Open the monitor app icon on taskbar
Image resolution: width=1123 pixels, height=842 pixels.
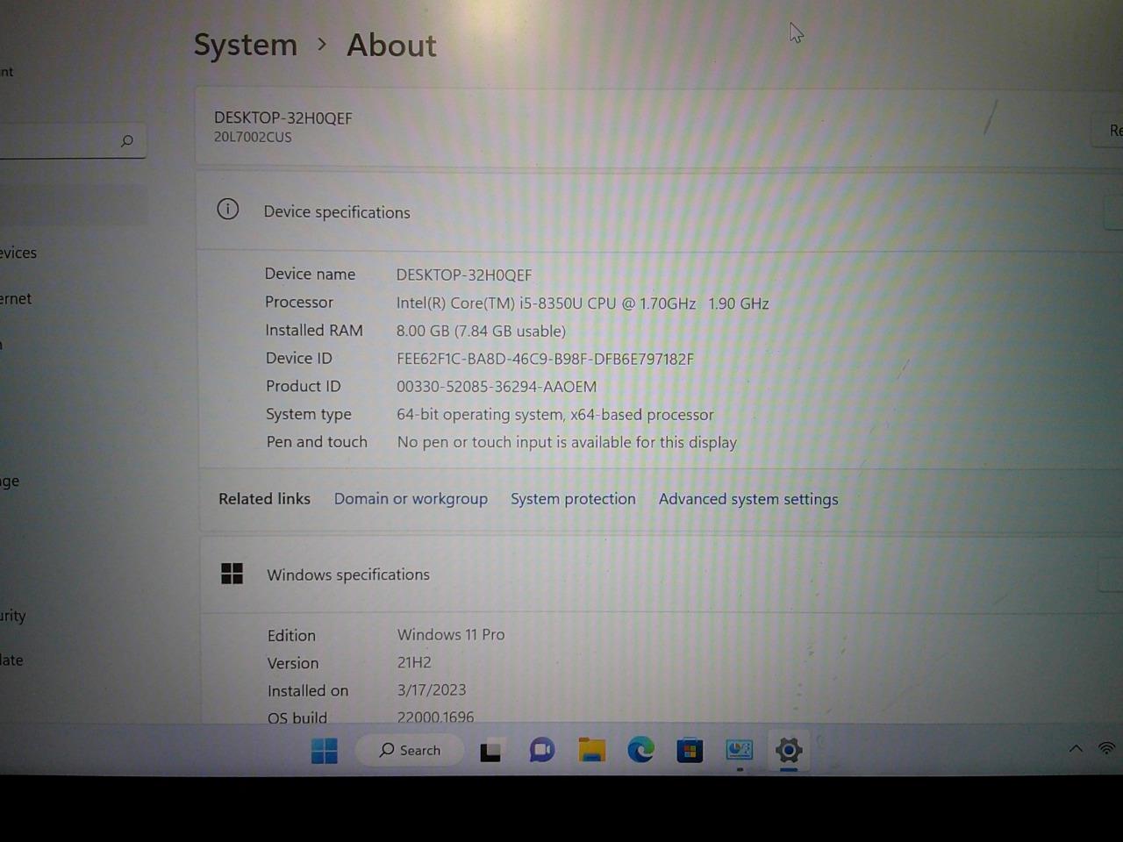click(x=740, y=751)
